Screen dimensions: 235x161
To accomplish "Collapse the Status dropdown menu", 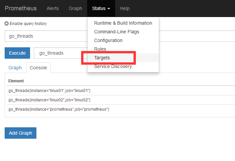I will point(101,8).
